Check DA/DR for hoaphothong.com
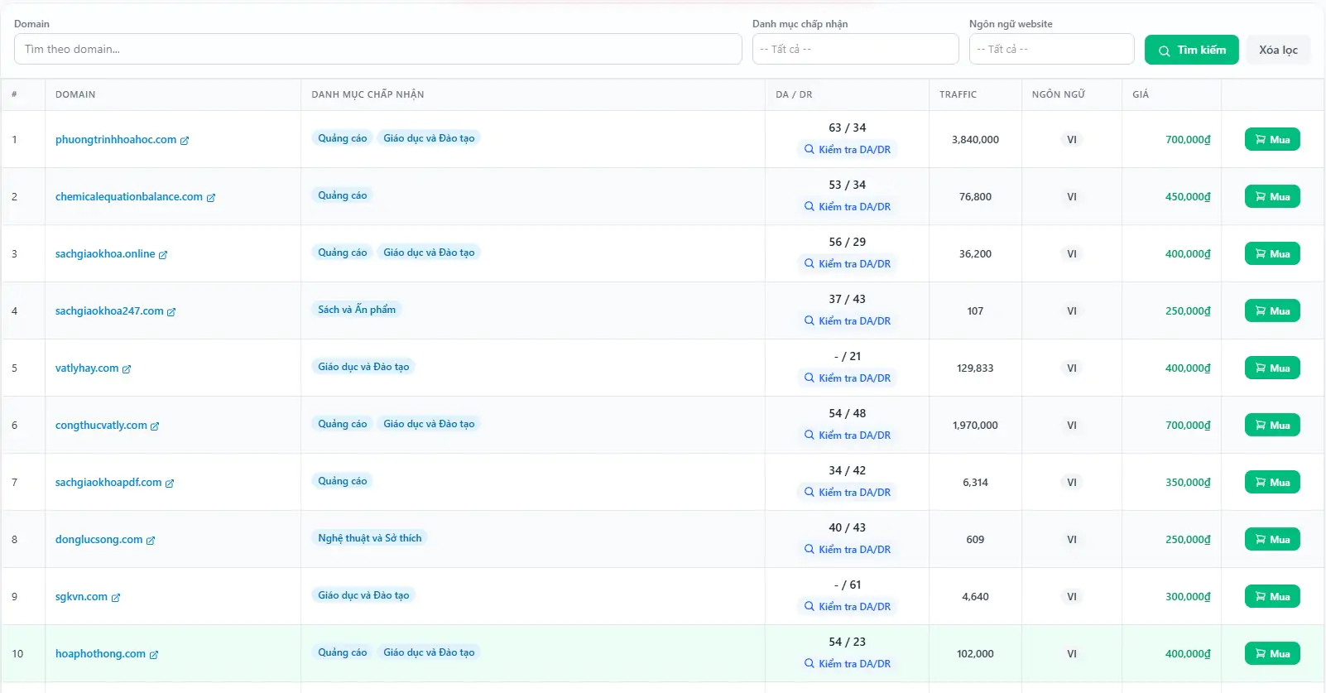 (848, 664)
